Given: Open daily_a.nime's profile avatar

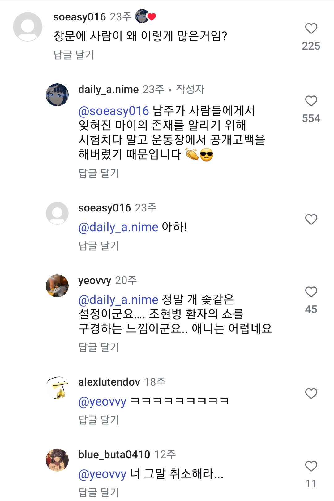Looking at the screenshot, I should (57, 95).
